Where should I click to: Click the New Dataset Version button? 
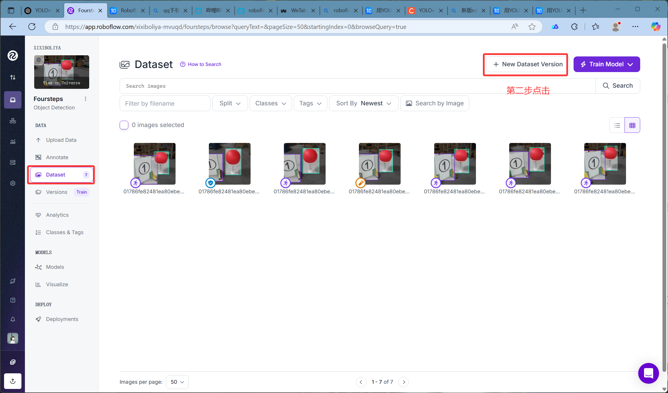pyautogui.click(x=528, y=64)
